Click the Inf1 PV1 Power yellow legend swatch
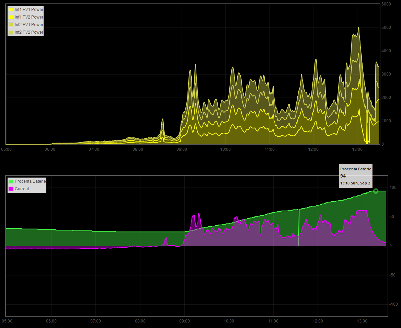This screenshot has width=401, height=328. point(11,10)
